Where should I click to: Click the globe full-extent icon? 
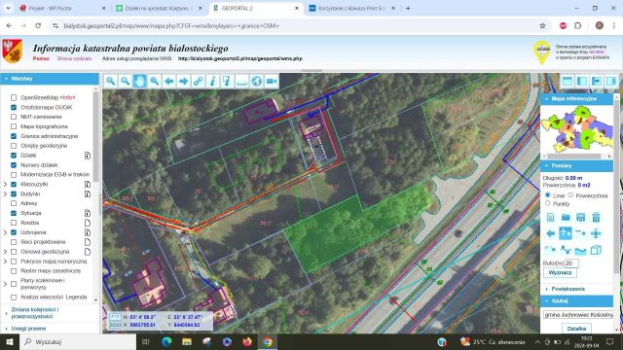[x=257, y=82]
